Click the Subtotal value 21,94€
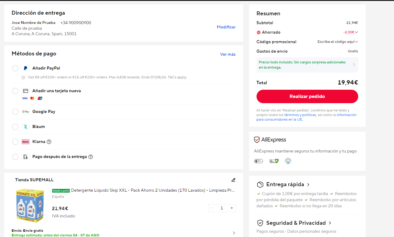The width and height of the screenshot is (394, 237). pos(352,23)
